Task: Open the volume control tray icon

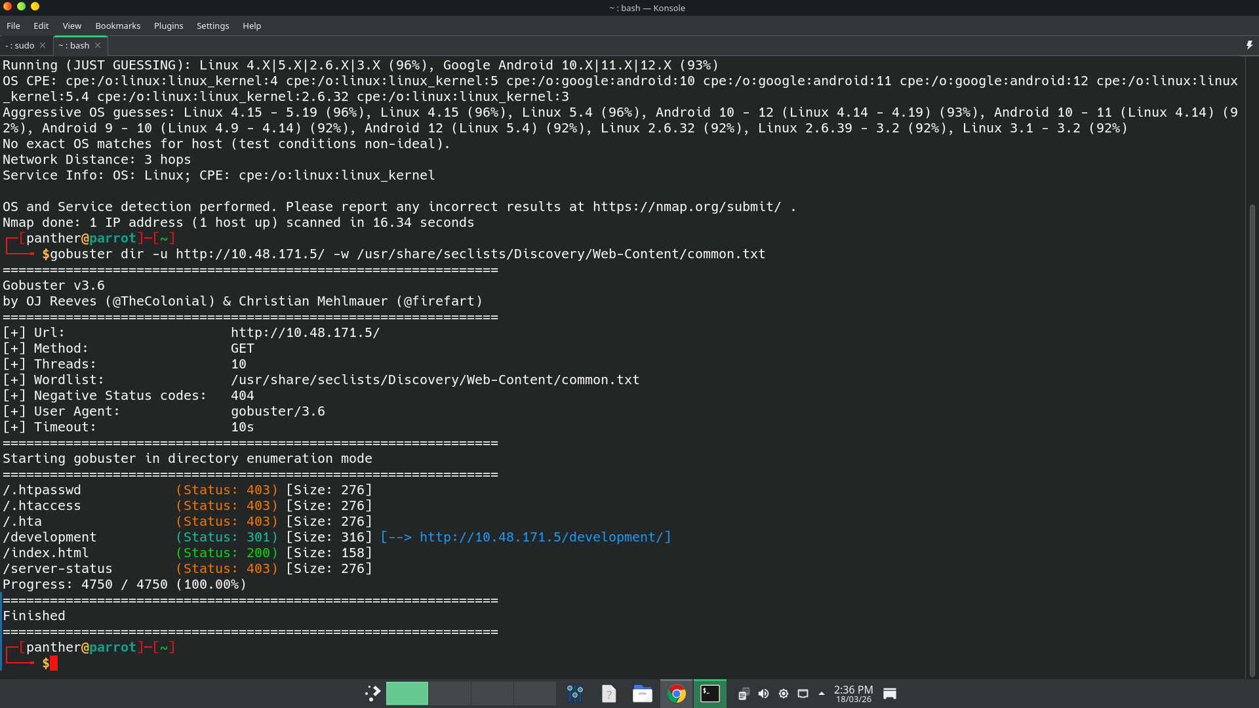Action: [763, 694]
